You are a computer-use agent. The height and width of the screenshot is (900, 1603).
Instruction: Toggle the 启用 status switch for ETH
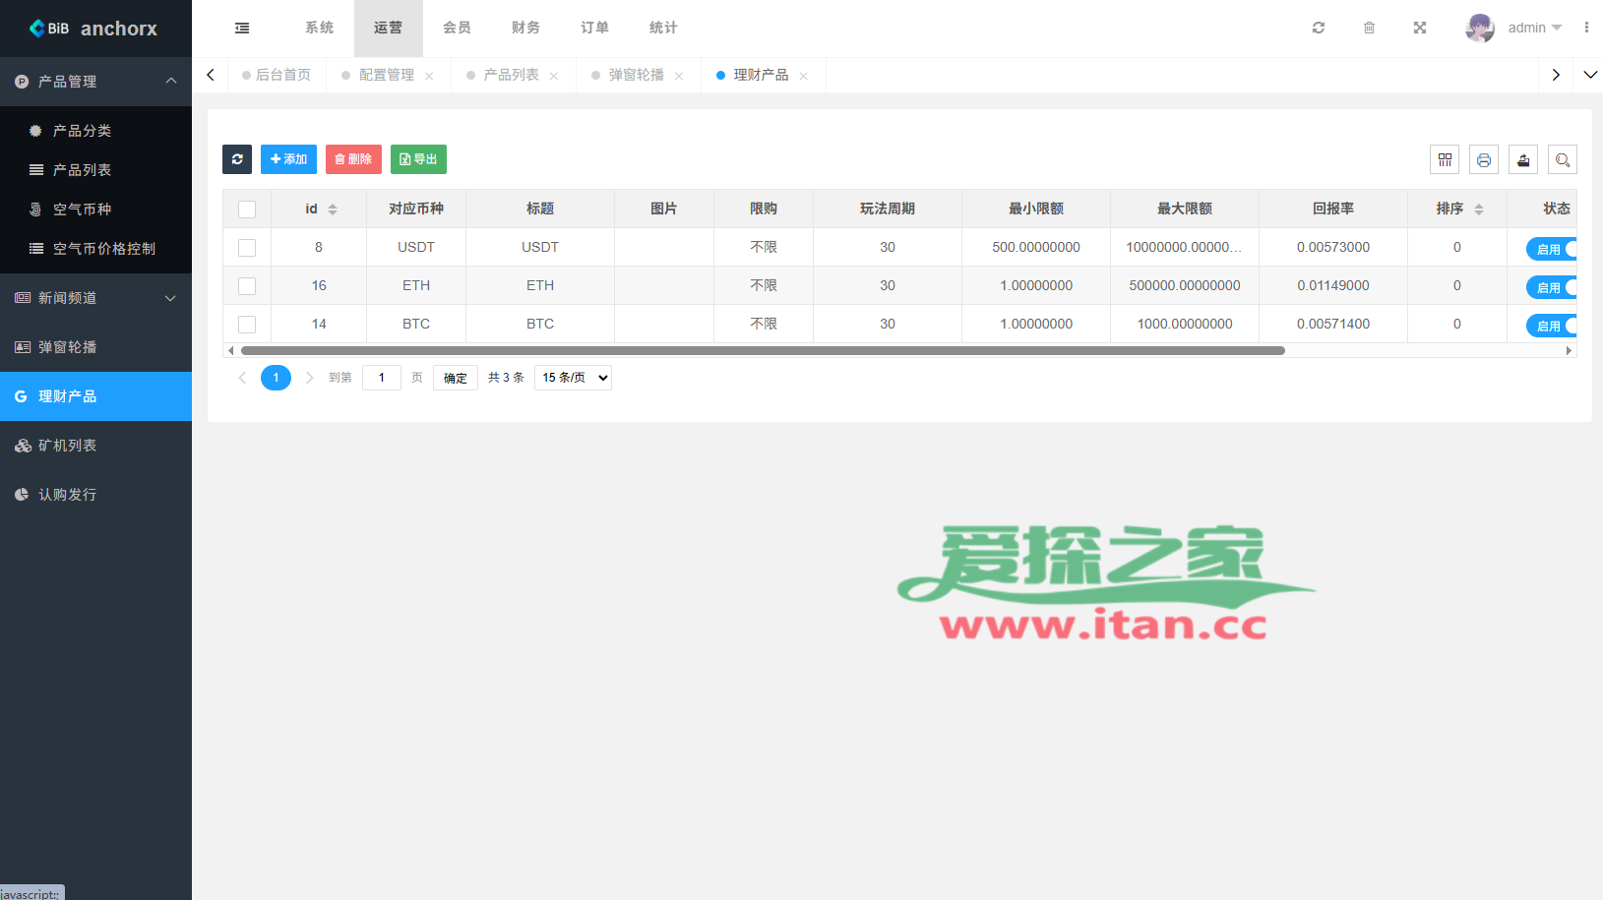pyautogui.click(x=1553, y=287)
